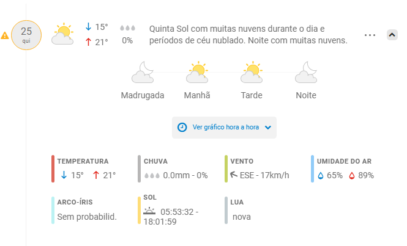407x246 pixels.
Task: Click the blue minimum humidity drop icon
Action: coord(321,176)
